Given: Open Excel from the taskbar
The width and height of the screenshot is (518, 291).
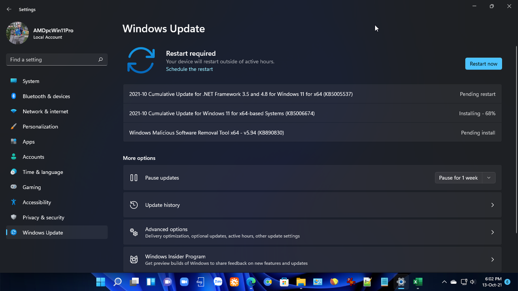Looking at the screenshot, I should click(418, 282).
